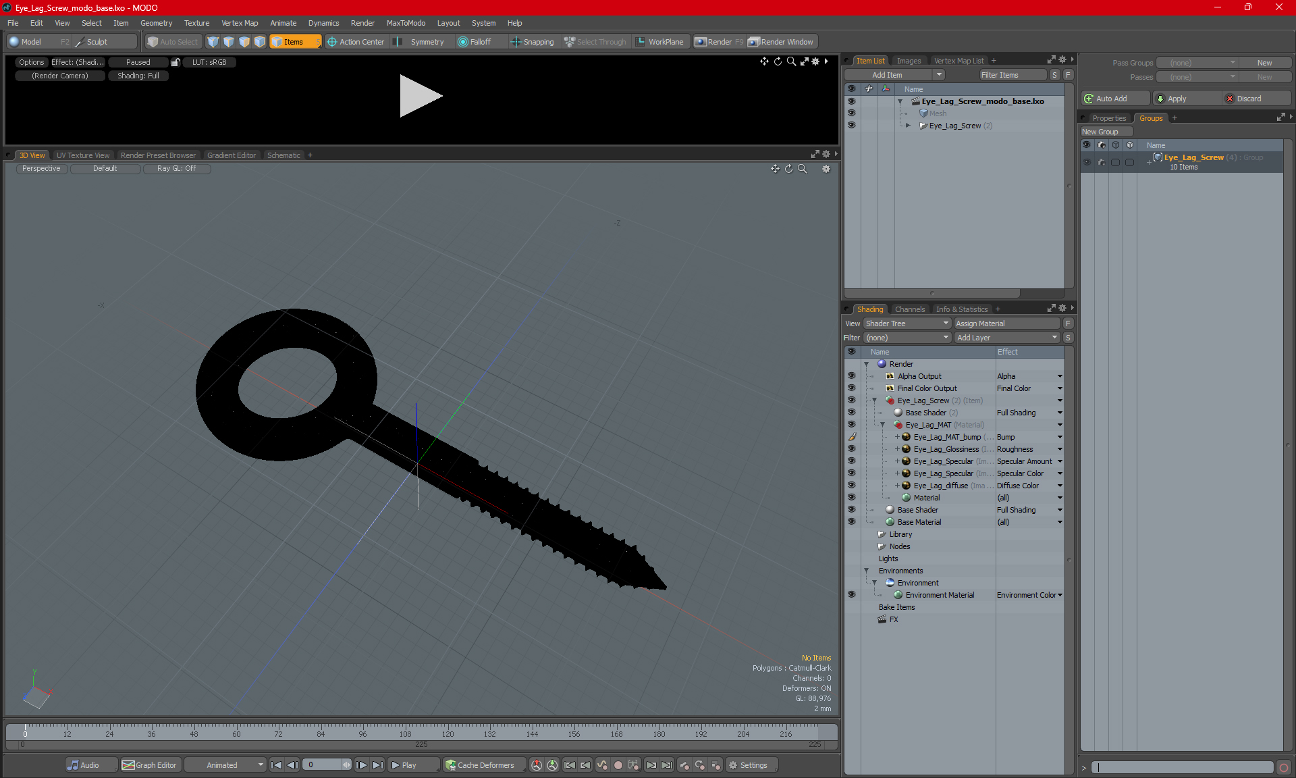Toggle visibility of Base Material layer

(x=851, y=522)
